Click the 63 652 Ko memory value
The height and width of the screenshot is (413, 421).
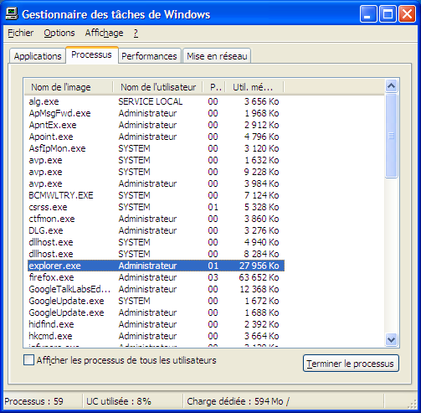(259, 277)
